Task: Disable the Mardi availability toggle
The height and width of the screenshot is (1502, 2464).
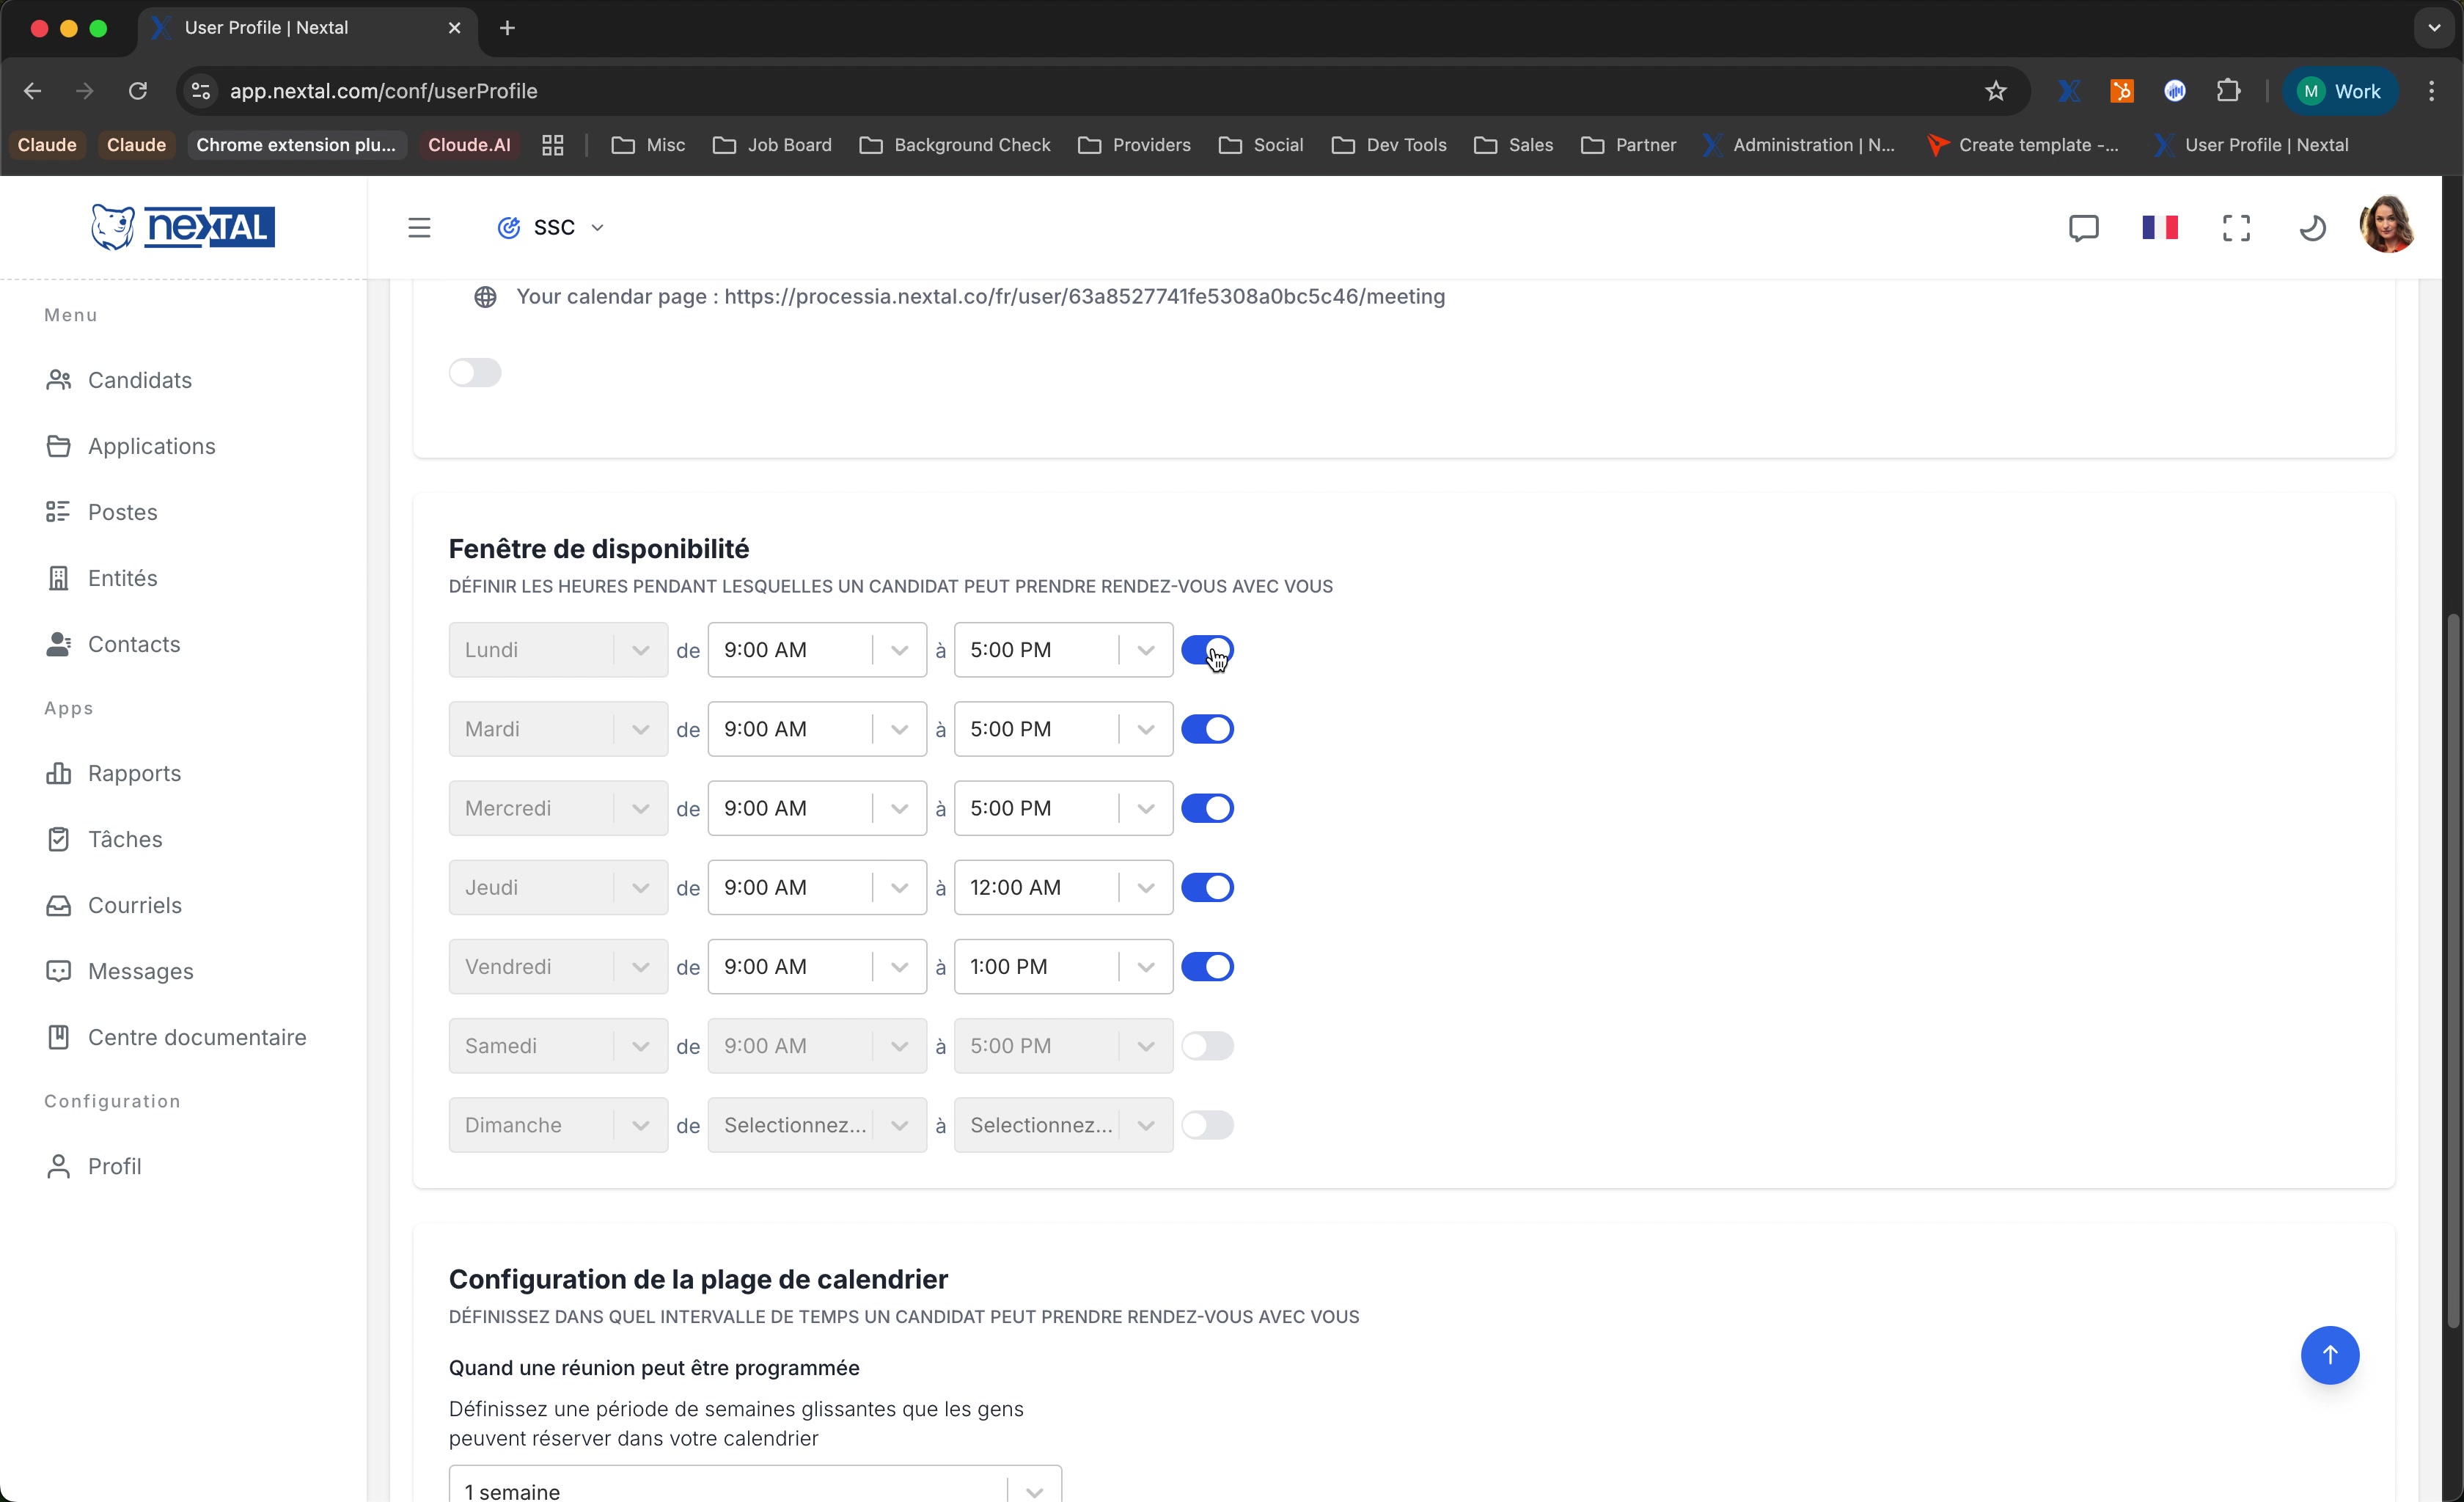Action: tap(1207, 729)
